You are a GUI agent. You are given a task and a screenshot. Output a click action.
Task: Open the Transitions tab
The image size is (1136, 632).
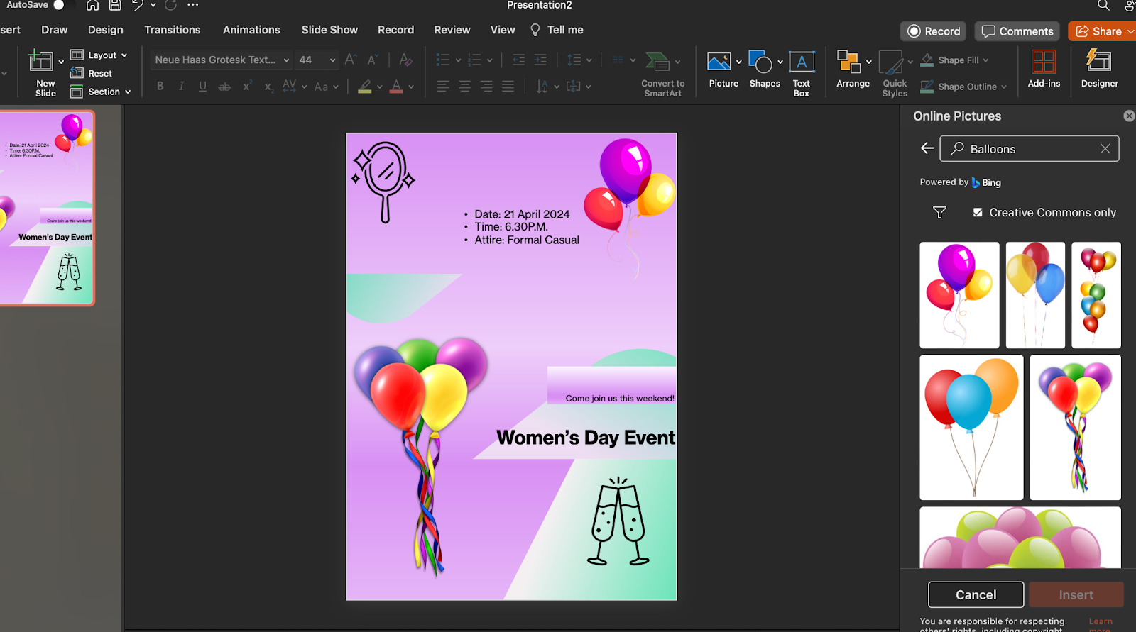click(173, 30)
